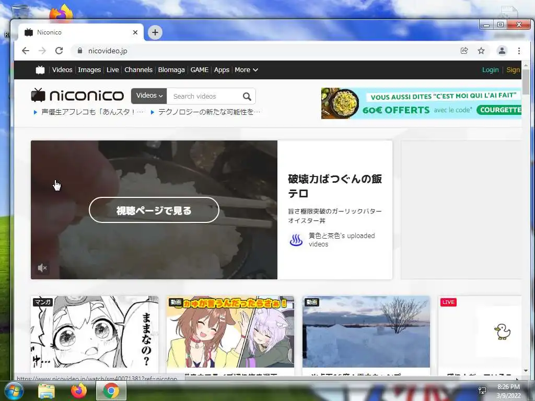
Task: Open File Explorer from the taskbar
Action: [46, 391]
